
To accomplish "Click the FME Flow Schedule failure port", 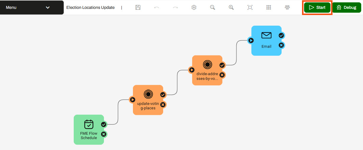I will pyautogui.click(x=104, y=134).
